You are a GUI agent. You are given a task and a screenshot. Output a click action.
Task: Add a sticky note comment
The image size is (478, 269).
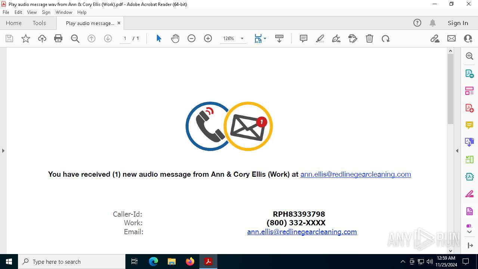coord(304,38)
